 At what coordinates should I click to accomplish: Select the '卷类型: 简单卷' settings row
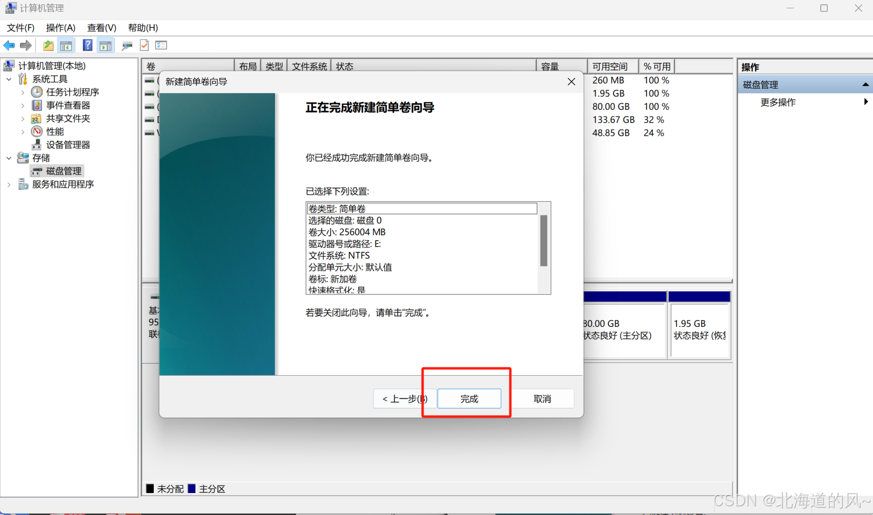coord(422,209)
